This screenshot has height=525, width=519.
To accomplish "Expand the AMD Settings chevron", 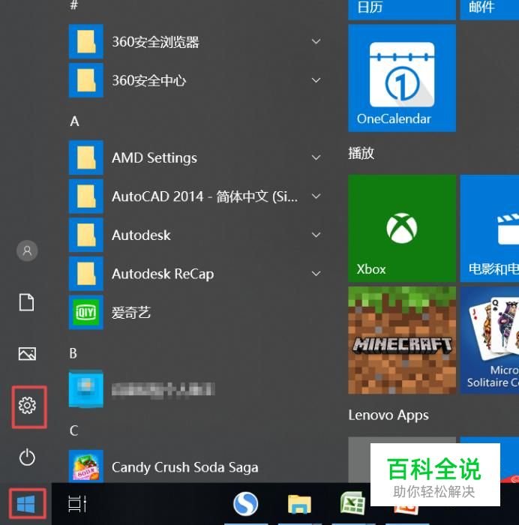I will pyautogui.click(x=316, y=157).
